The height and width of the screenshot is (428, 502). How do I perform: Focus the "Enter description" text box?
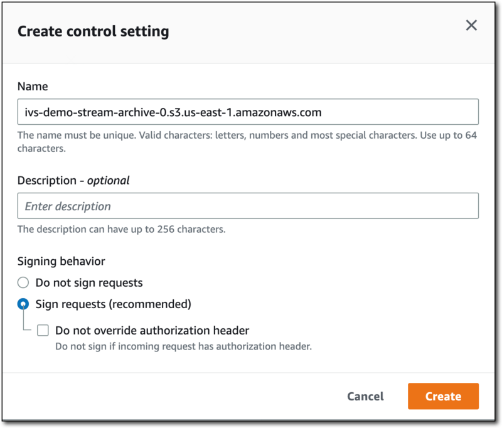tap(248, 205)
